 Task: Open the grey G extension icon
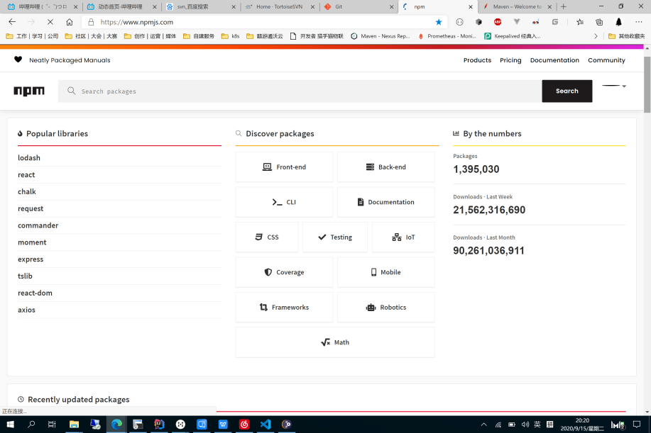pos(554,22)
